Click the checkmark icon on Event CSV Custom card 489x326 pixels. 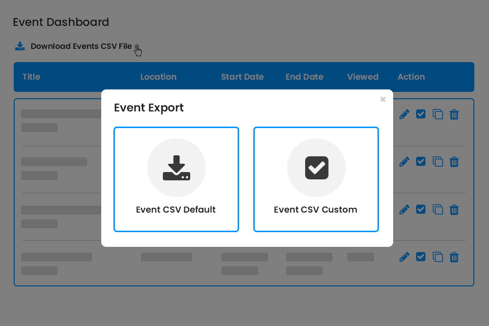click(316, 167)
